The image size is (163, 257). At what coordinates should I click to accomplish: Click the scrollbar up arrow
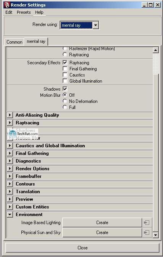[x=155, y=50]
